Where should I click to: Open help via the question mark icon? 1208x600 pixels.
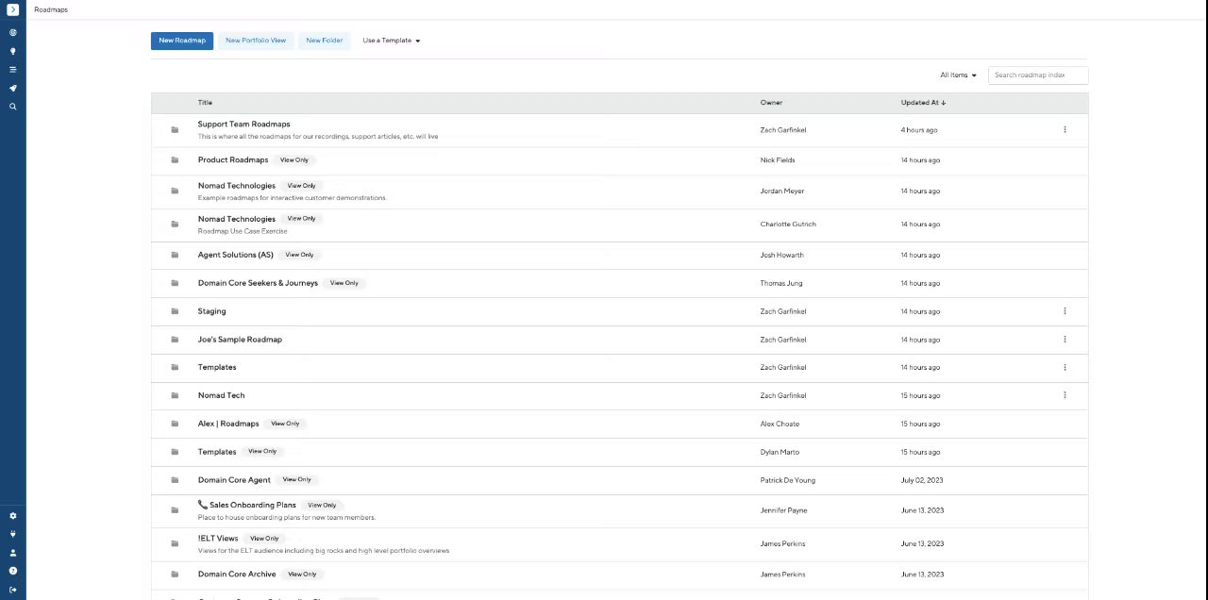click(x=13, y=571)
